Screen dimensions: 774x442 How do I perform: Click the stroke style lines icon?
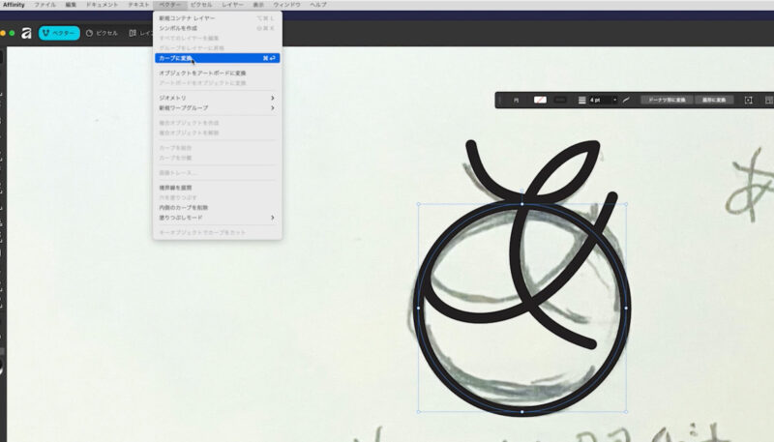(582, 101)
